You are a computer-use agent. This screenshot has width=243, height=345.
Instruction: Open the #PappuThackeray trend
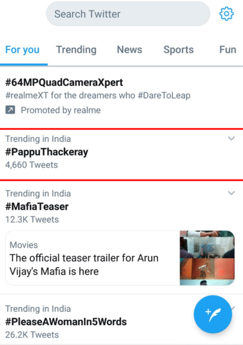click(47, 152)
